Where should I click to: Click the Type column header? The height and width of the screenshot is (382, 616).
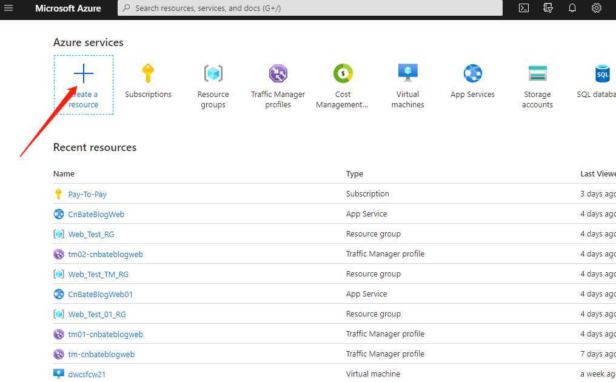click(x=354, y=173)
